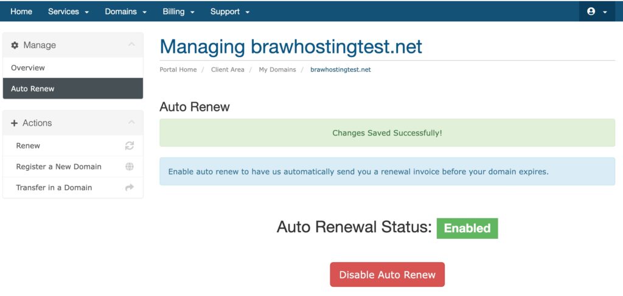The image size is (623, 296).
Task: Open the Portal Home breadcrumb link
Action: (178, 69)
